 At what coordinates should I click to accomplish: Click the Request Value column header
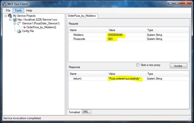coord(127,30)
